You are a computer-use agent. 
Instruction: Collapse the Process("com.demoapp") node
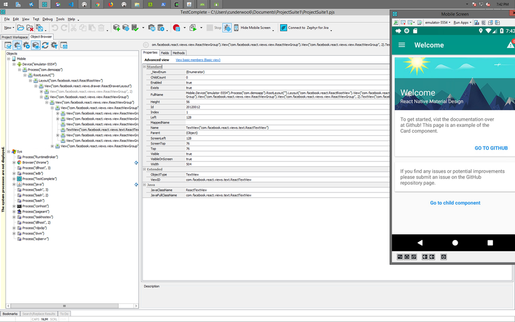(x=20, y=70)
